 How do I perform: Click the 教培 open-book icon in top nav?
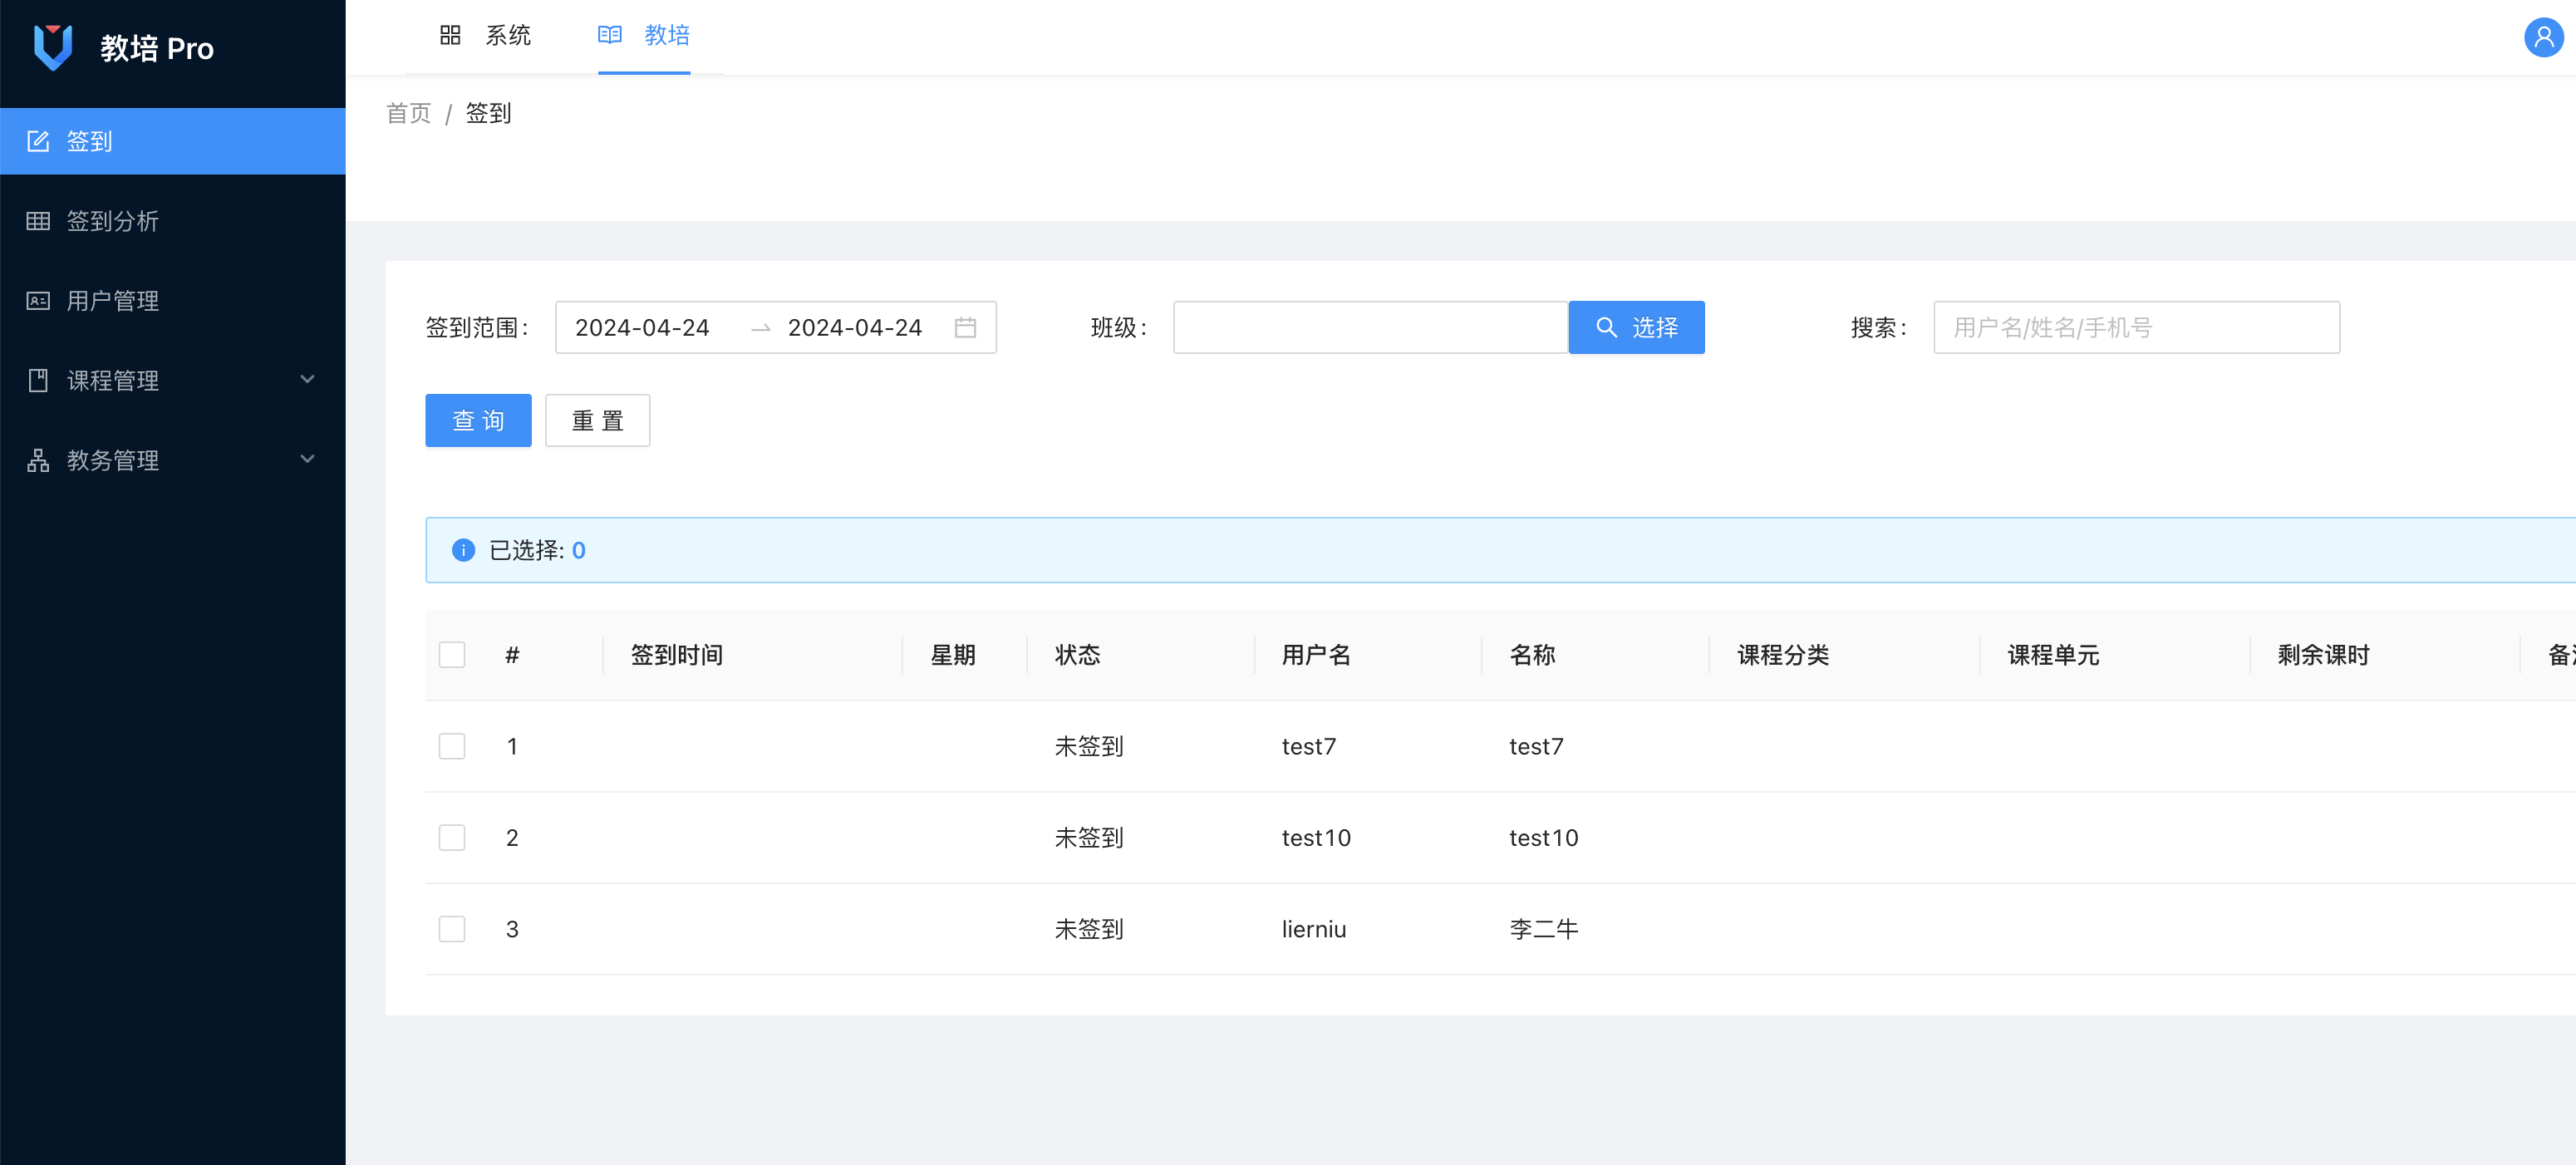pos(610,35)
